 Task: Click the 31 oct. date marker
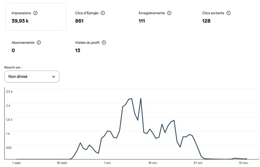click(x=198, y=163)
